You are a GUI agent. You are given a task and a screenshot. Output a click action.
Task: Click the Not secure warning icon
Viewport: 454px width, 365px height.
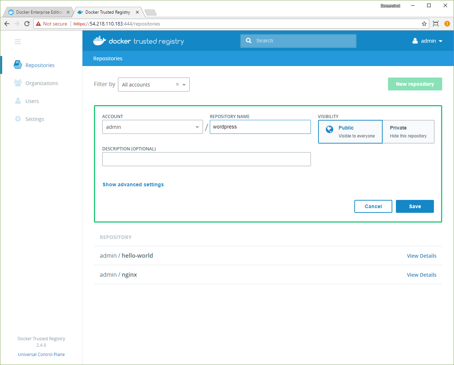39,24
